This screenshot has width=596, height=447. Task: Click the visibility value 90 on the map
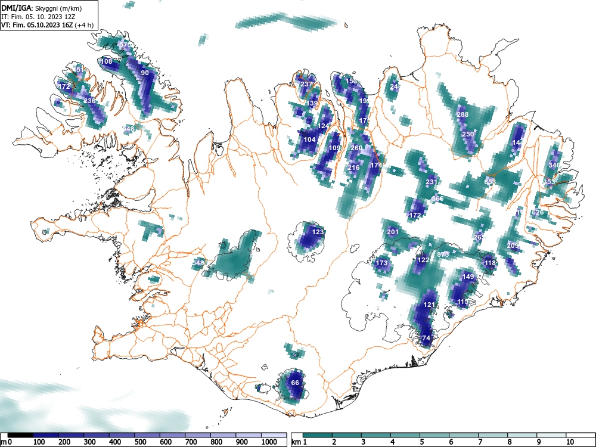(x=145, y=73)
